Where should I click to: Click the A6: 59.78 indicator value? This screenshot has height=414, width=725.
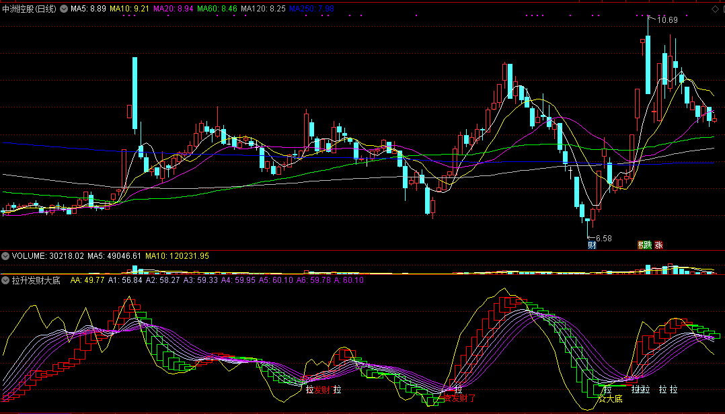tap(313, 280)
